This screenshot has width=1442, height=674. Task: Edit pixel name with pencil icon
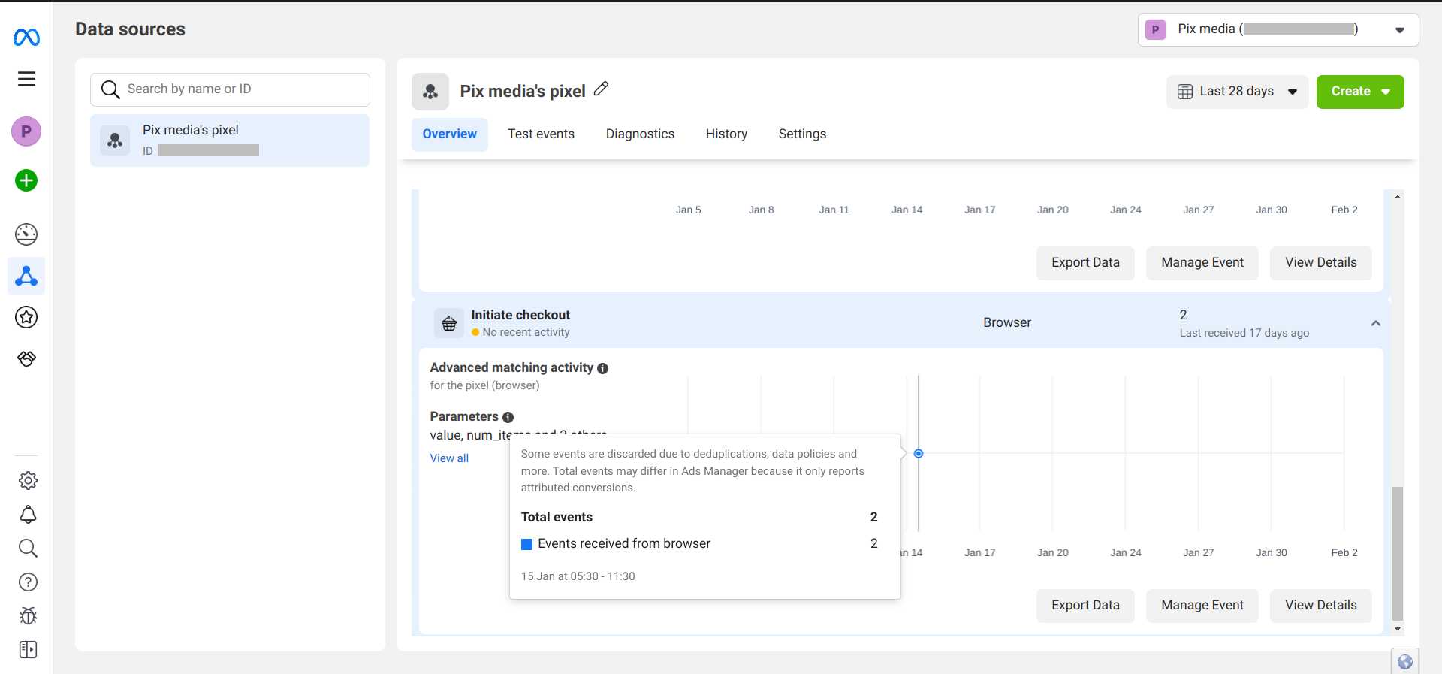click(601, 89)
